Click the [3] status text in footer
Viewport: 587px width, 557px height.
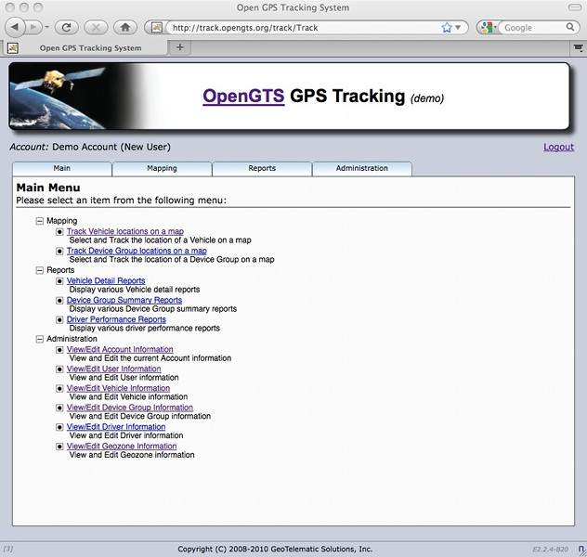coord(7,549)
